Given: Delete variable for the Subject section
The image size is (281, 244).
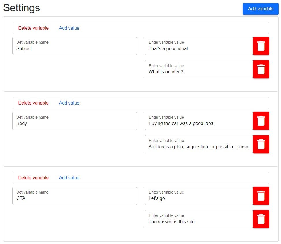Looking at the screenshot, I should coord(33,28).
